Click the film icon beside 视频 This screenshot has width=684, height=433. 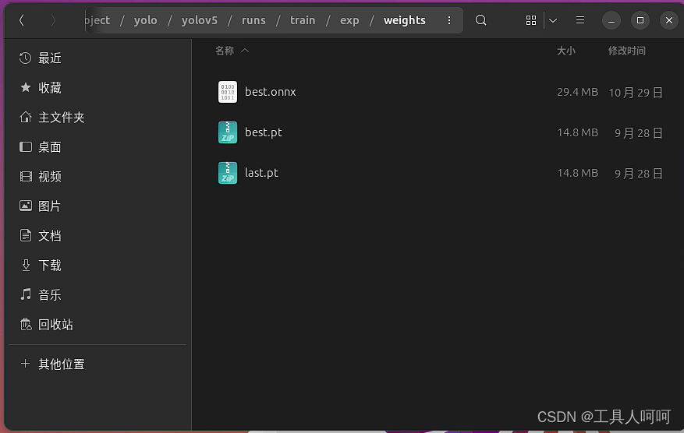click(26, 177)
